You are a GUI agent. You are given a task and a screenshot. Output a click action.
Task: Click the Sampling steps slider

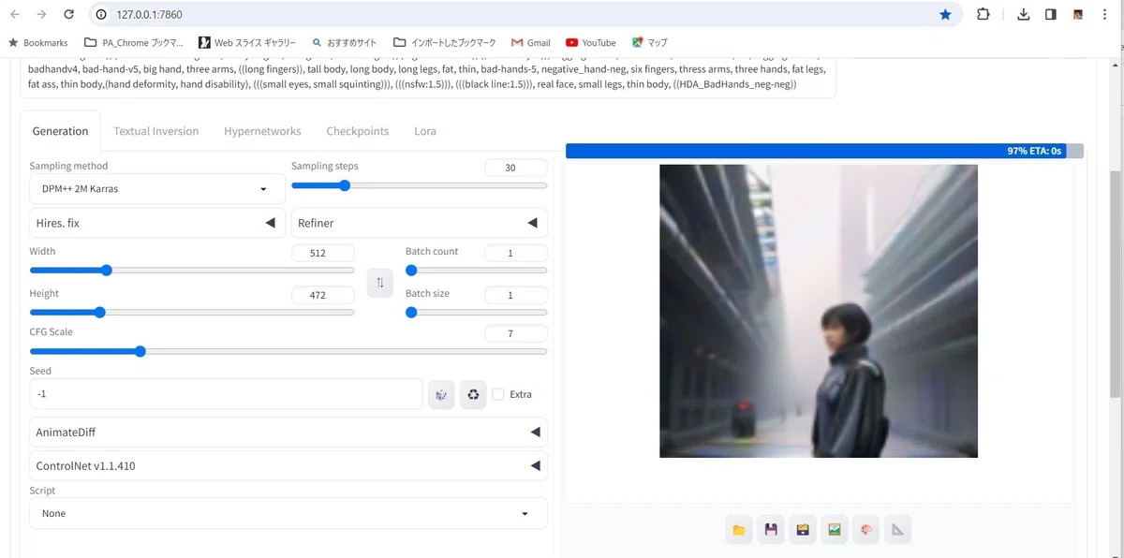point(420,185)
